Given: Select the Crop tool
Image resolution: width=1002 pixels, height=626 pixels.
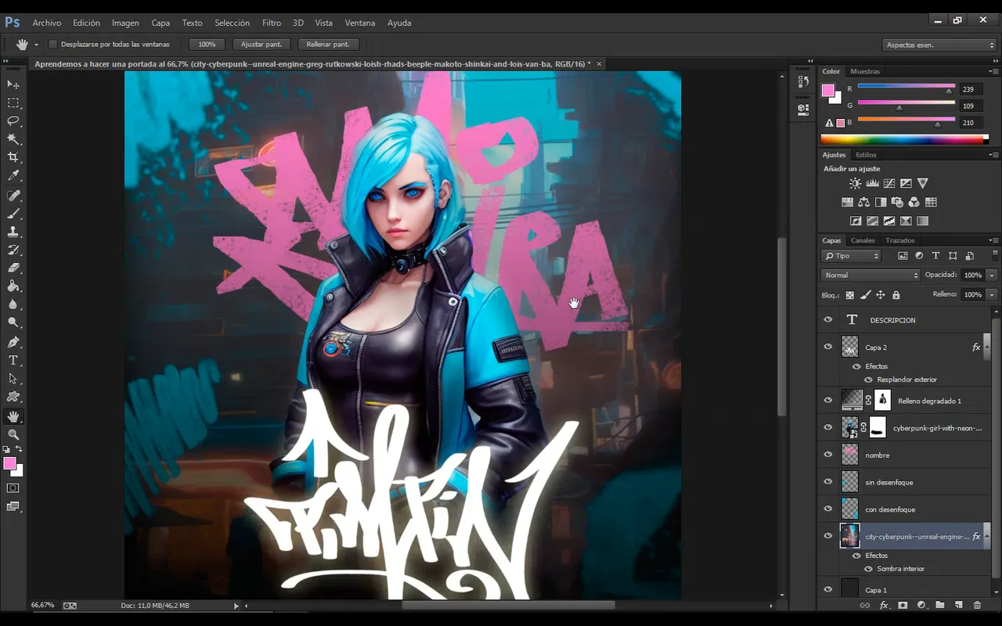Looking at the screenshot, I should coord(13,158).
